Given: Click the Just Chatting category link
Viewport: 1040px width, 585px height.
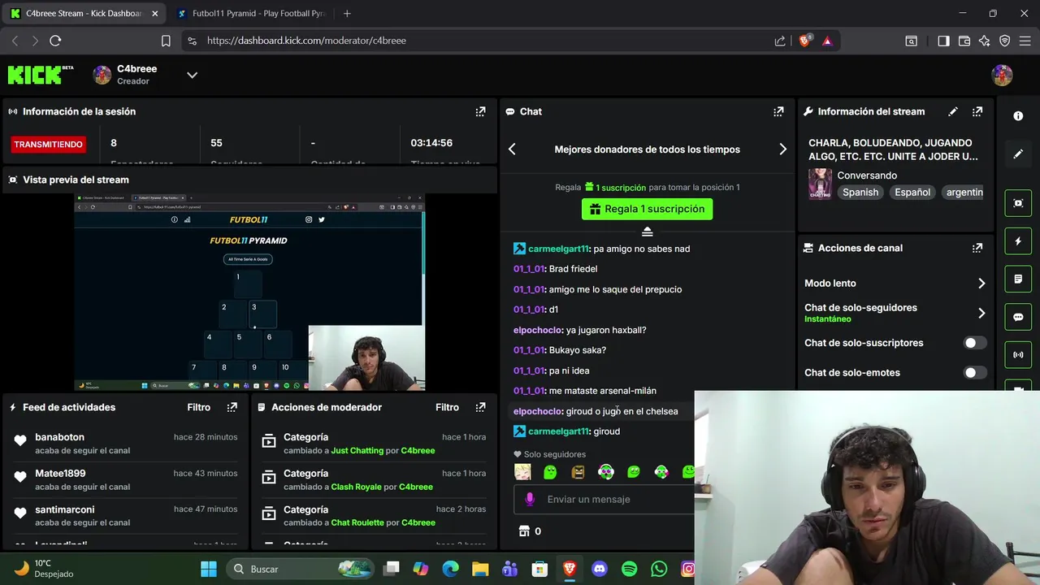Looking at the screenshot, I should click(x=356, y=450).
